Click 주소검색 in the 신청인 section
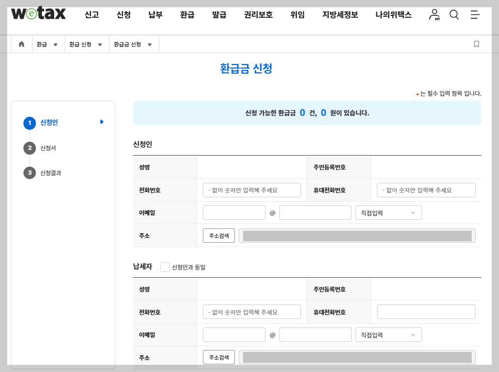 [x=218, y=235]
